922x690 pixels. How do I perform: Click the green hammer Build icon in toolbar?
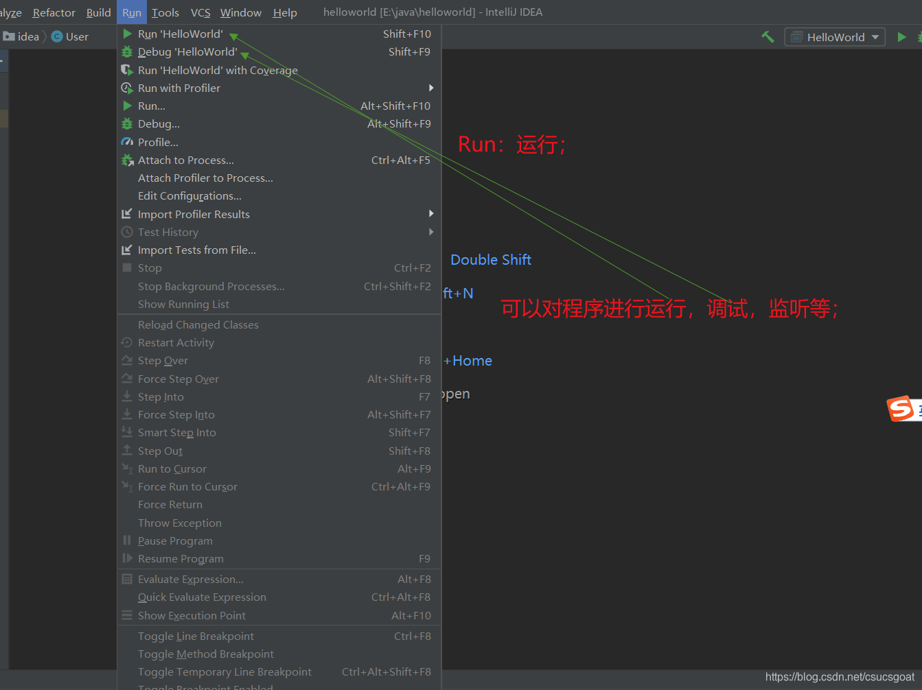(768, 37)
